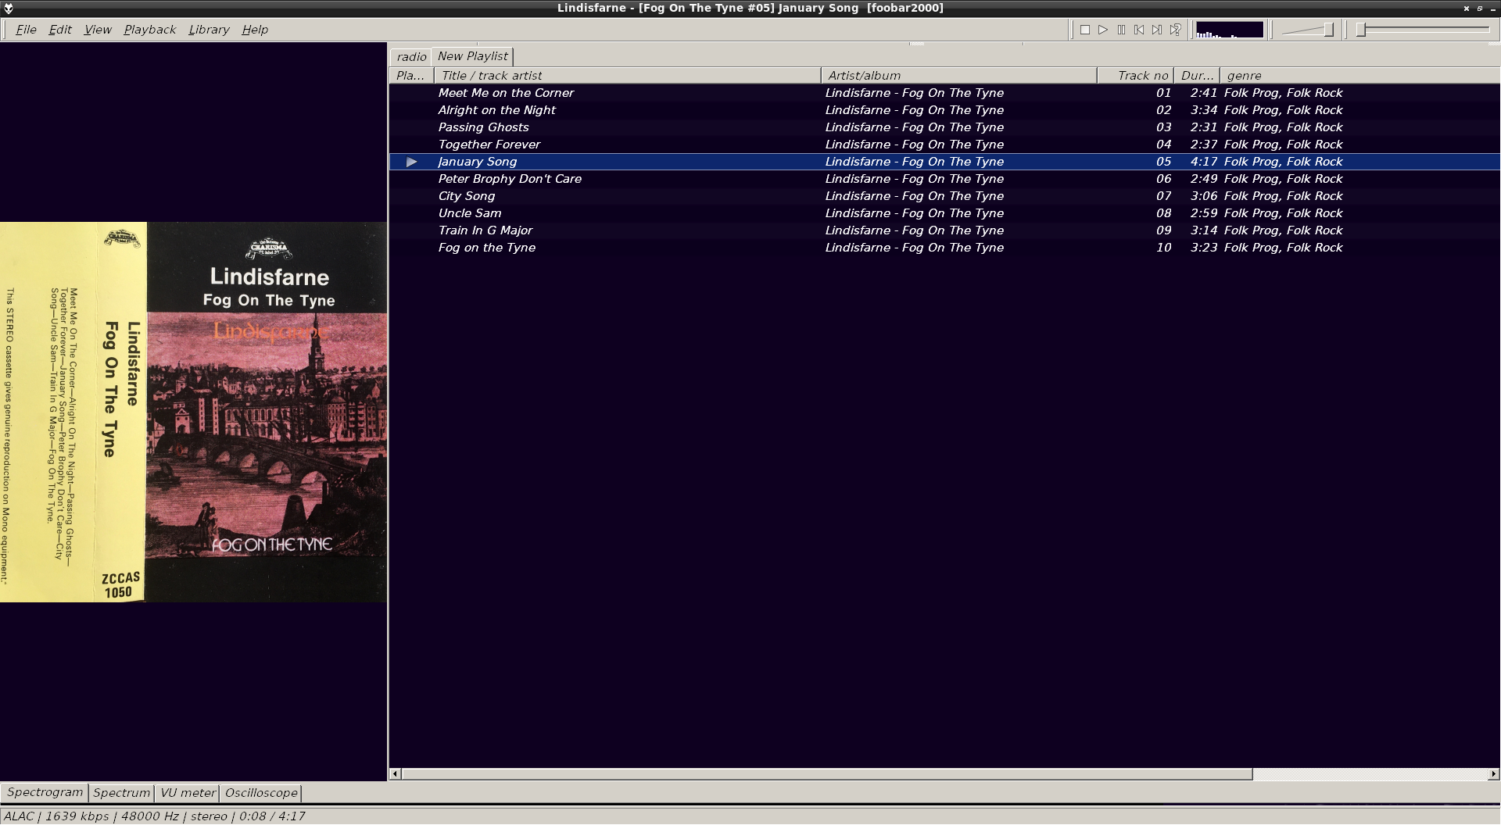Open the Library menu
1501x825 pixels.
(209, 30)
